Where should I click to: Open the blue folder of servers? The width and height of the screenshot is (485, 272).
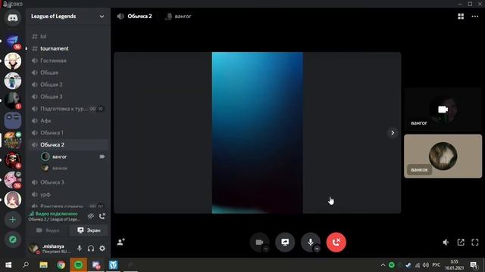click(x=13, y=120)
